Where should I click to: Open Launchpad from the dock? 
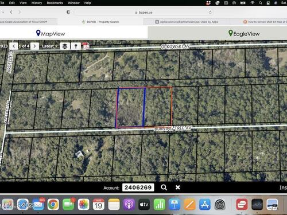[7, 204]
